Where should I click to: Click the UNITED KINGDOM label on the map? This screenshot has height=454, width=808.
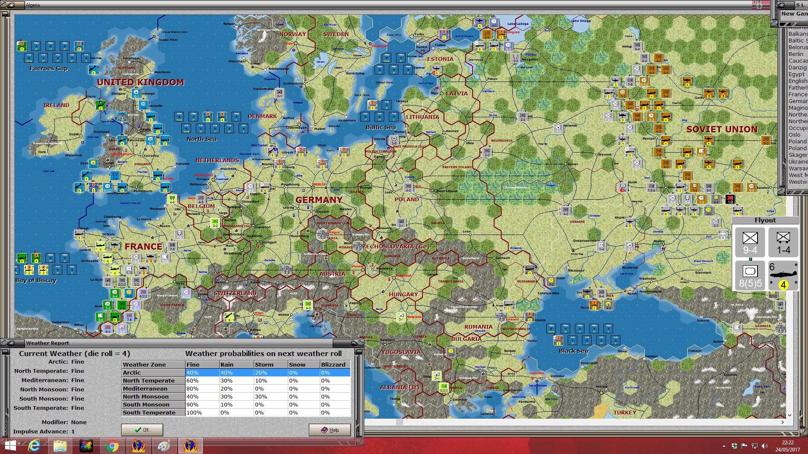point(141,82)
